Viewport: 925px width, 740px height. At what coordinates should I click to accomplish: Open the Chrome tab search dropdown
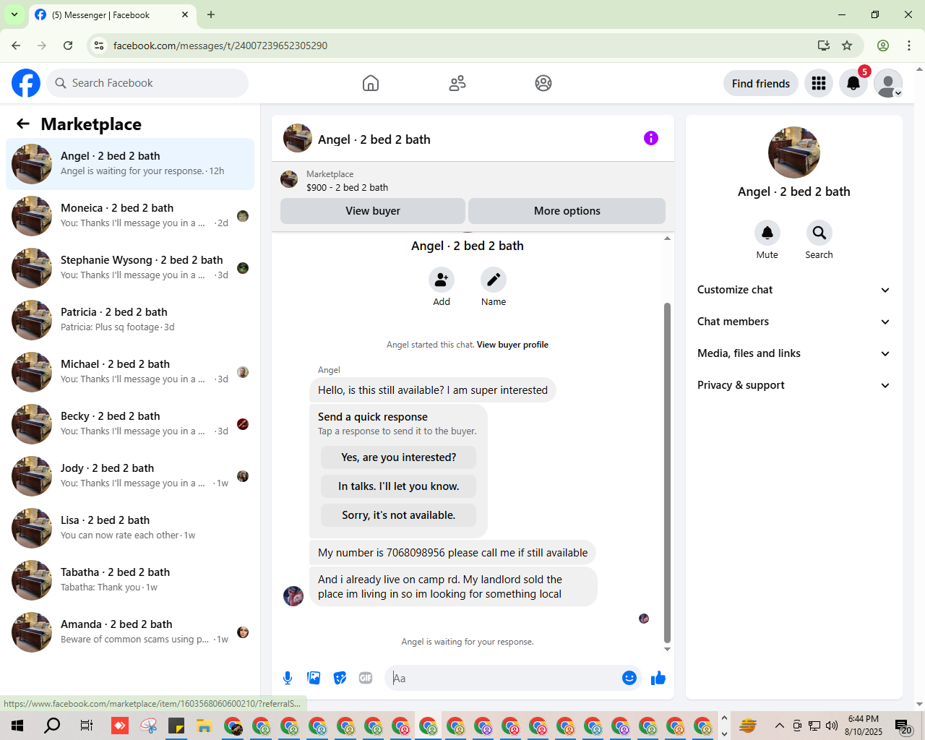(x=14, y=14)
